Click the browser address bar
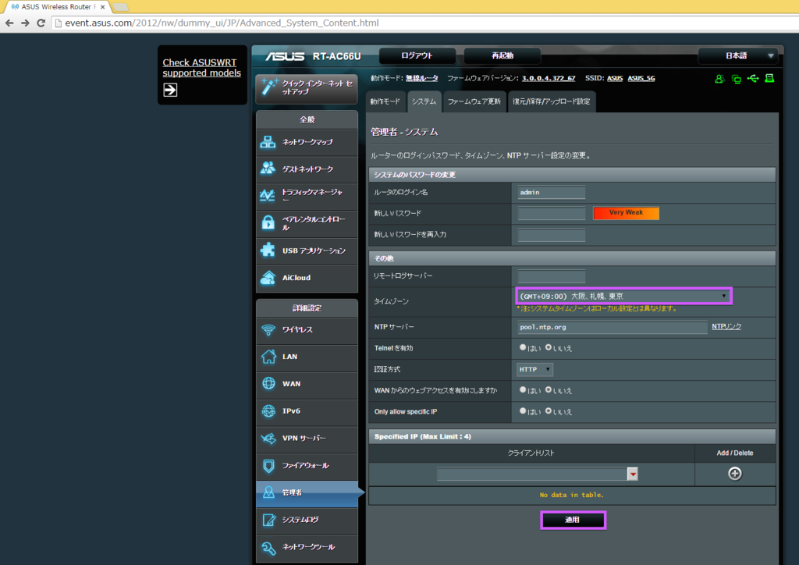The height and width of the screenshot is (565, 799). (x=425, y=23)
